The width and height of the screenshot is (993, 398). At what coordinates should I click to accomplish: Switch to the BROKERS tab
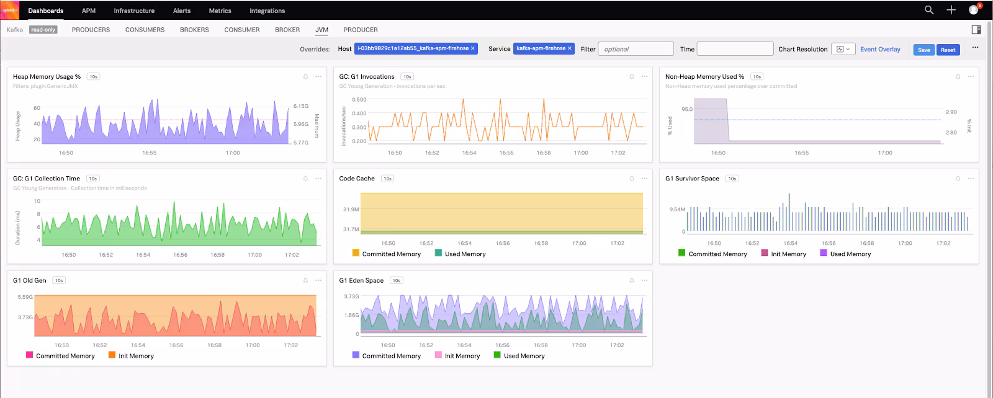[194, 30]
